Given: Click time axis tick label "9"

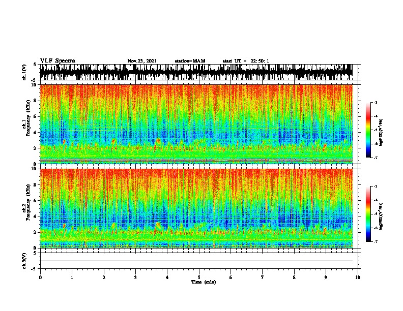Looking at the screenshot, I should pos(326,277).
